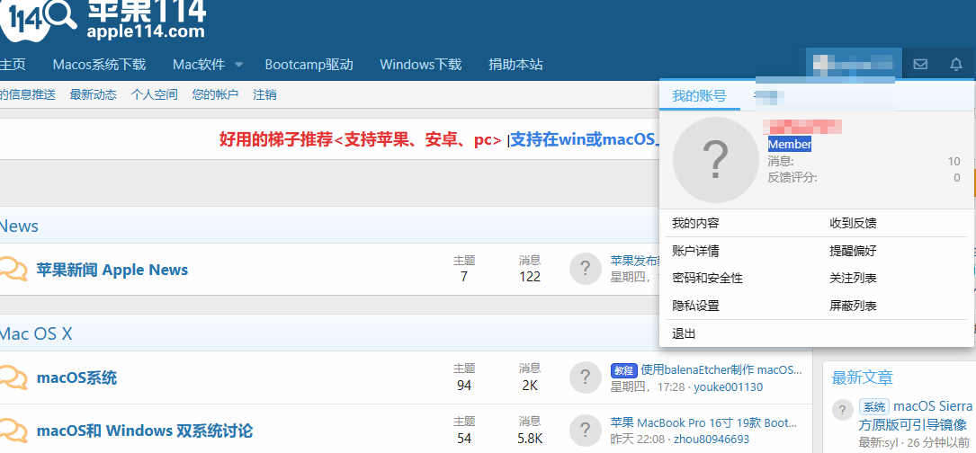Viewport: 976px width, 453px height.
Task: Click the macOS和 Windows 双系统讨论 forum icon
Action: [x=13, y=431]
